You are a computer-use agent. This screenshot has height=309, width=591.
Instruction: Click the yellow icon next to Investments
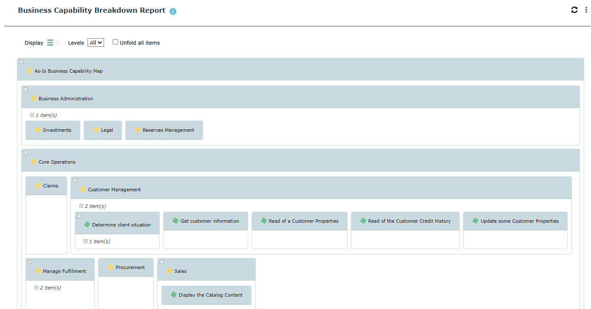tap(38, 130)
